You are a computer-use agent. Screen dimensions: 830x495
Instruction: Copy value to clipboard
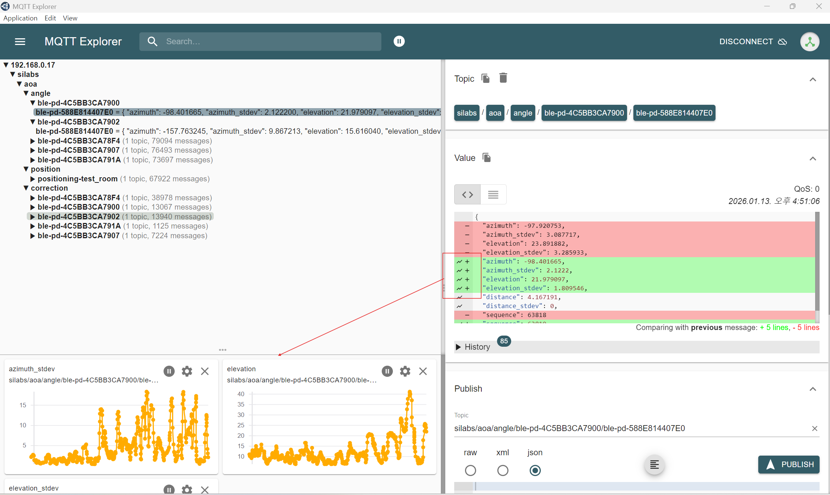(x=487, y=158)
